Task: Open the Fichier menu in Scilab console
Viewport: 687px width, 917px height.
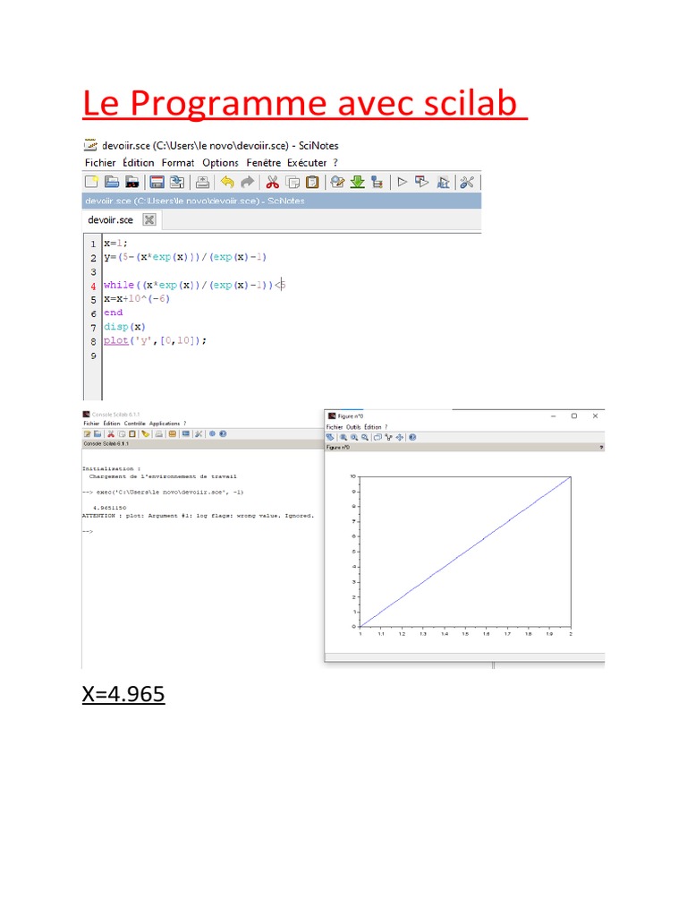Action: coord(91,424)
